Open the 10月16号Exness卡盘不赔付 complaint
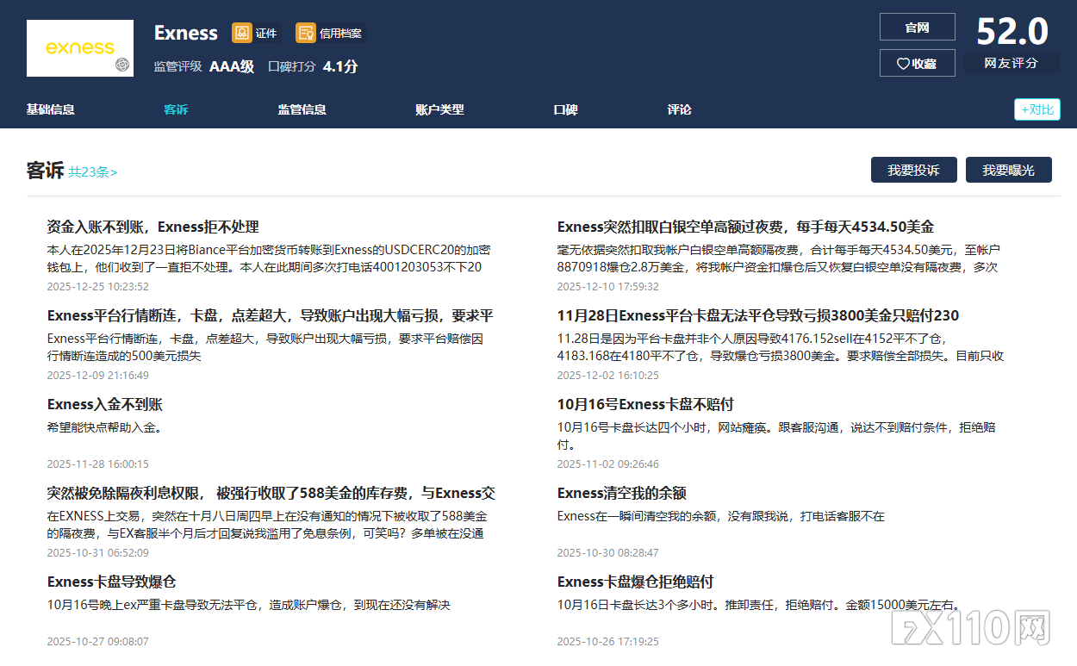This screenshot has width=1077, height=666. pos(644,404)
